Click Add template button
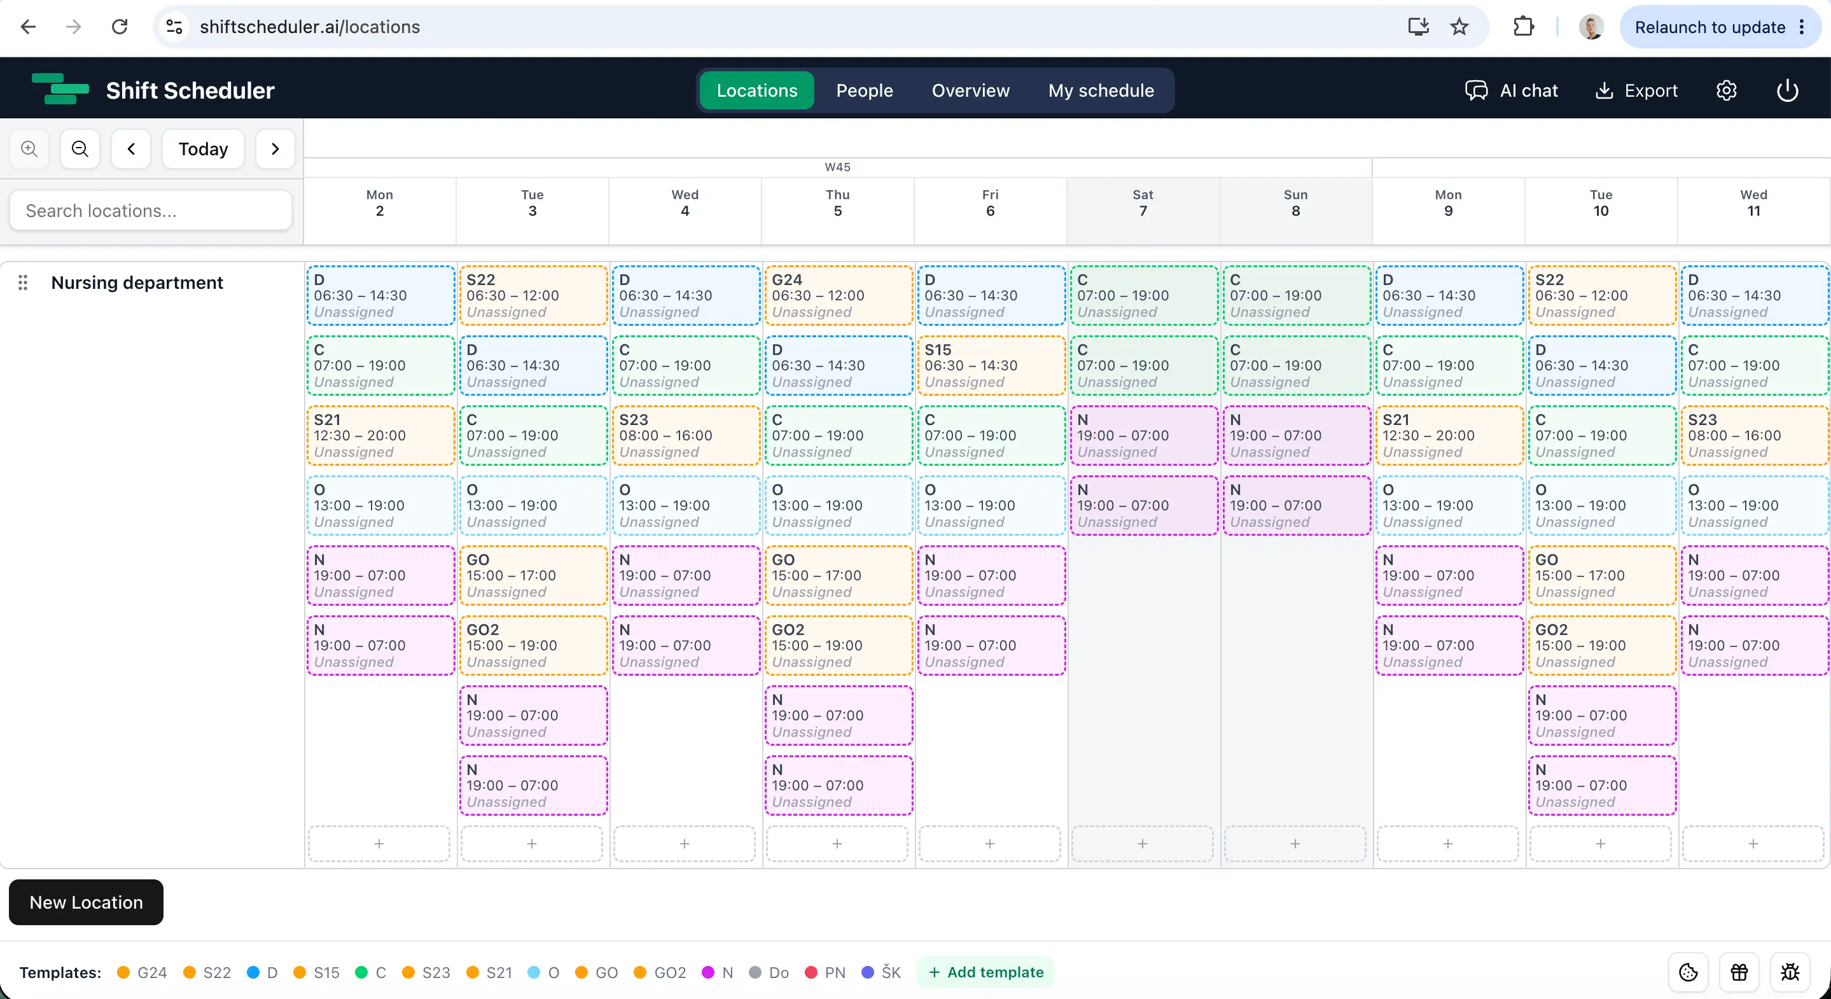Image resolution: width=1831 pixels, height=999 pixels. coord(985,972)
